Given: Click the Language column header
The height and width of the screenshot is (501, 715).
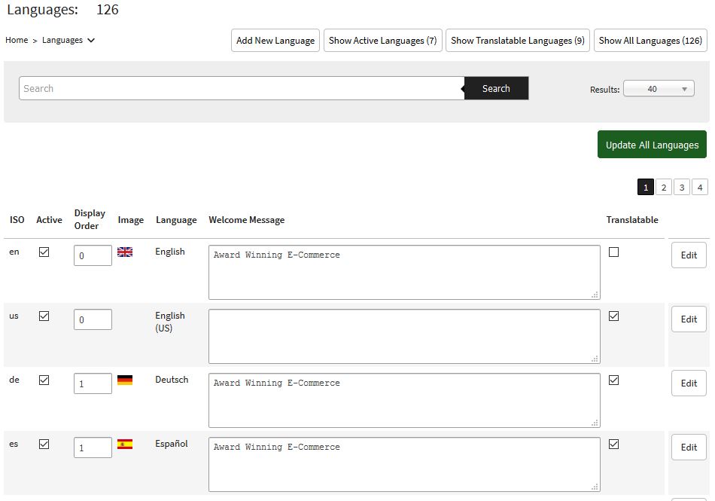Looking at the screenshot, I should (x=176, y=220).
